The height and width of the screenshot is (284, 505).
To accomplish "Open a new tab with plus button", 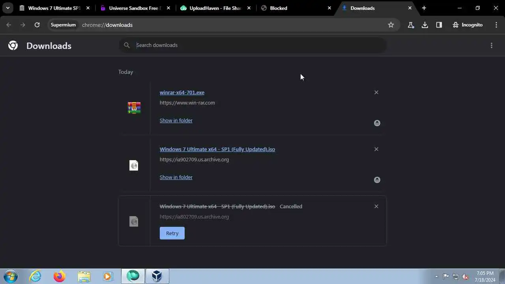I will [424, 8].
